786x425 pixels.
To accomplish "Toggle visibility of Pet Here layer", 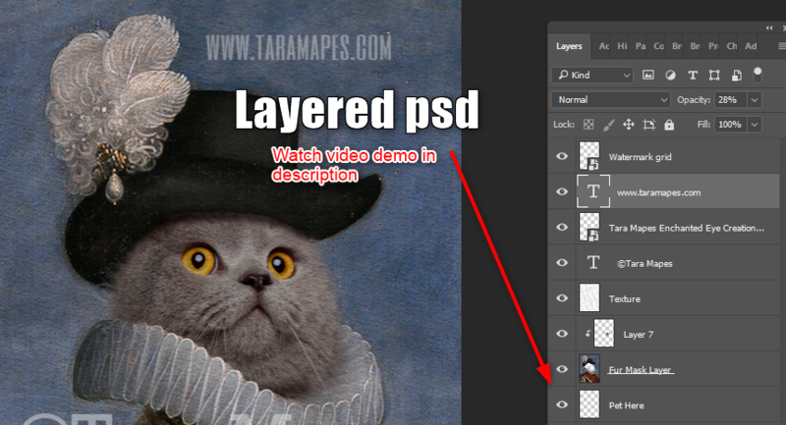I will tap(562, 405).
